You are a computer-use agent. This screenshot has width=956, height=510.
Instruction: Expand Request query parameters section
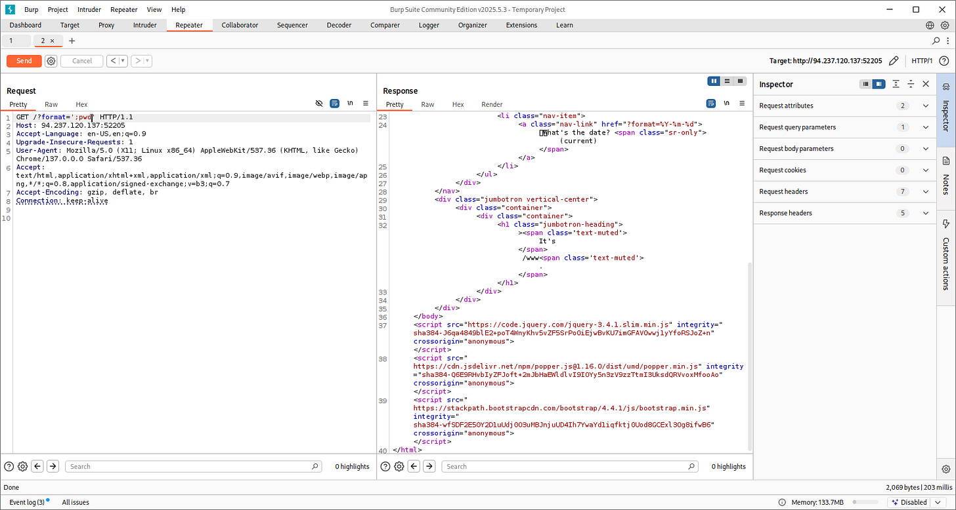926,127
